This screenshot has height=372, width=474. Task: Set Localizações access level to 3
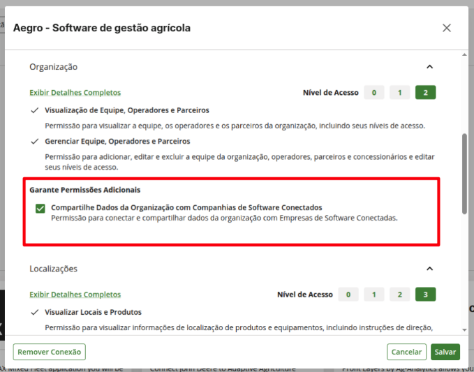(425, 295)
